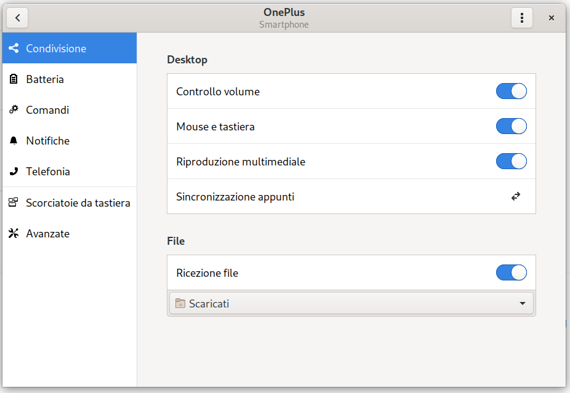Go back using the header arrow button
The height and width of the screenshot is (393, 570).
(17, 18)
